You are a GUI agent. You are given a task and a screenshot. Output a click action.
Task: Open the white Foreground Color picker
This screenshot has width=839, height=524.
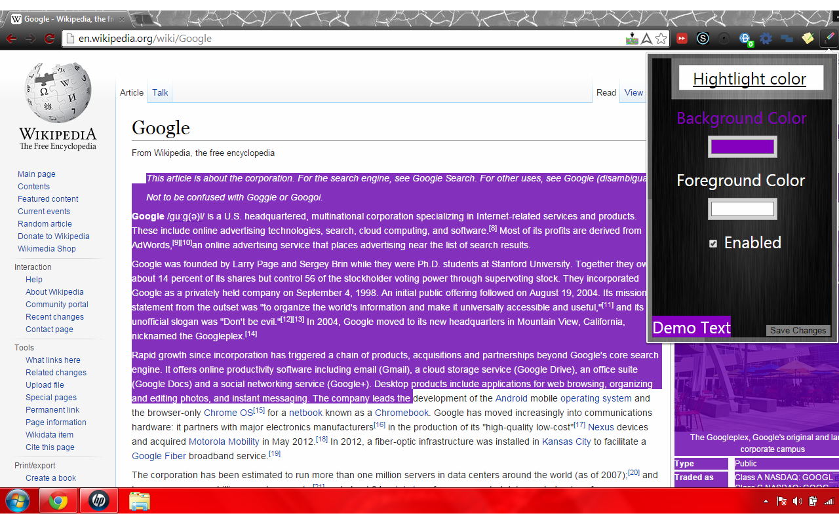pos(743,209)
